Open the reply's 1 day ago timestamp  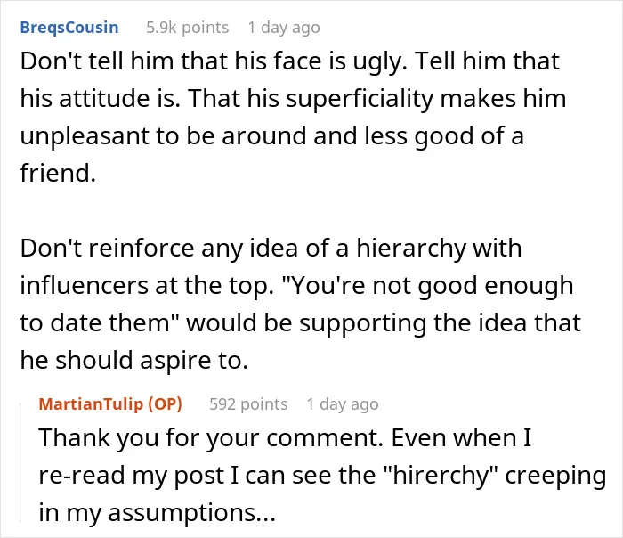343,404
